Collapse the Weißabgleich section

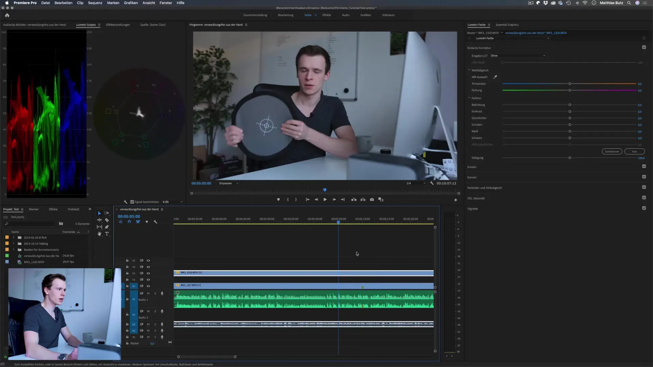pyautogui.click(x=469, y=70)
